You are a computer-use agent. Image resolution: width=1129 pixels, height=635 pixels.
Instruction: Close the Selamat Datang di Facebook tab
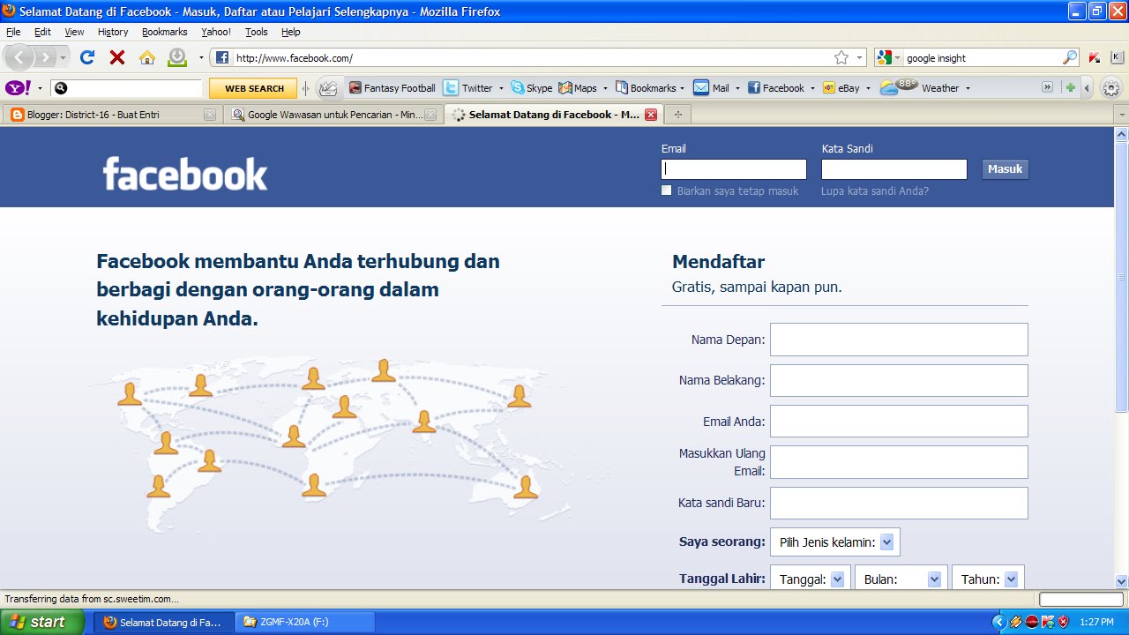[x=651, y=115]
